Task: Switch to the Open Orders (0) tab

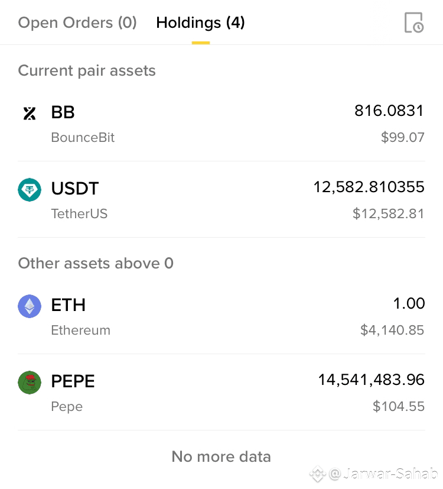Action: coord(77,23)
